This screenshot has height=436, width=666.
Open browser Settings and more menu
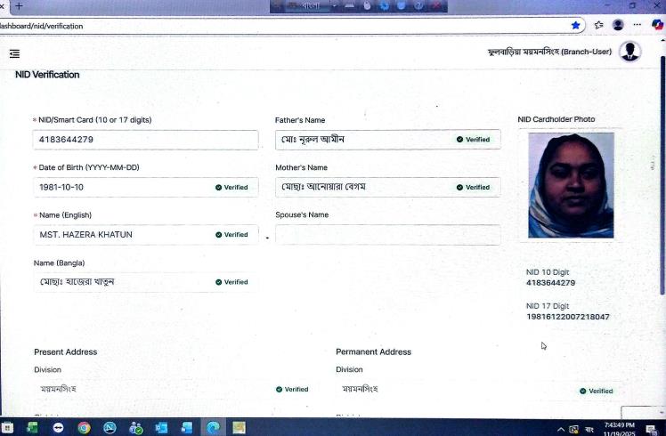click(x=638, y=26)
